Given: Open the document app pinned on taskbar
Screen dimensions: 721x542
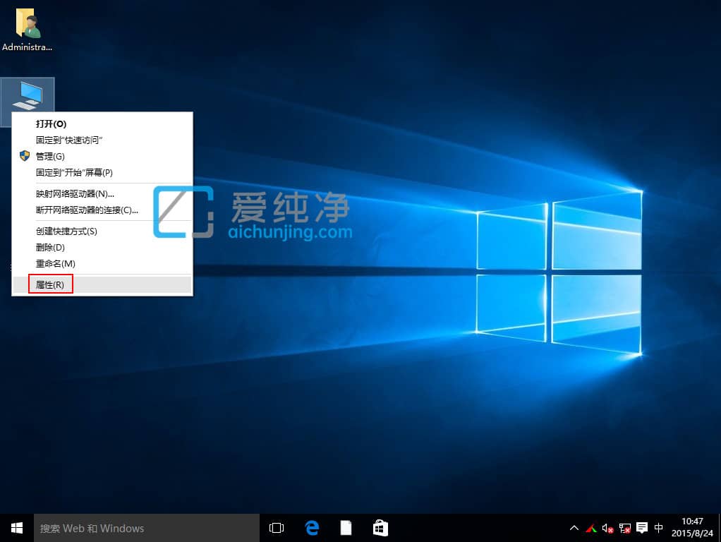Looking at the screenshot, I should 346,527.
